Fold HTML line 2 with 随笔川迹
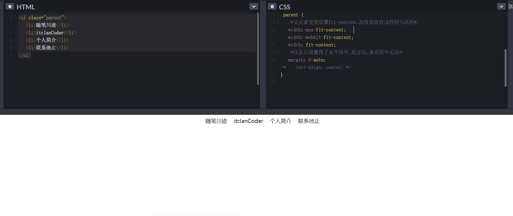Image resolution: width=513 pixels, height=216 pixels. click(16, 25)
